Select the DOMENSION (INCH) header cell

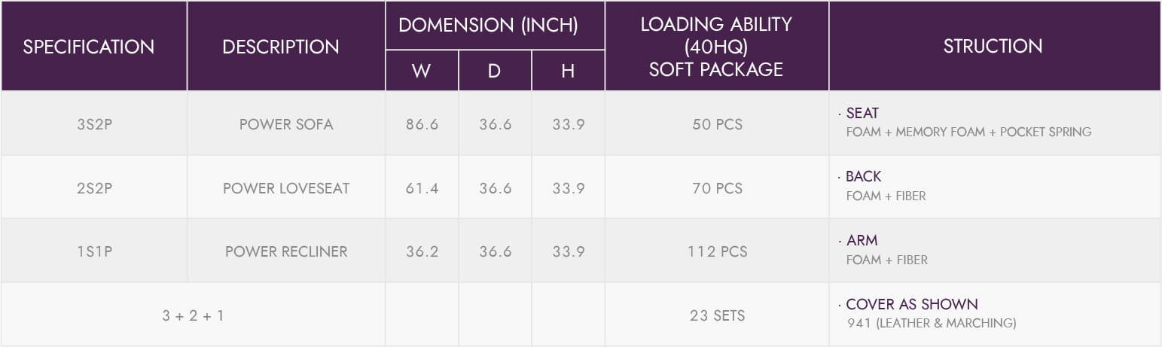[x=495, y=26]
